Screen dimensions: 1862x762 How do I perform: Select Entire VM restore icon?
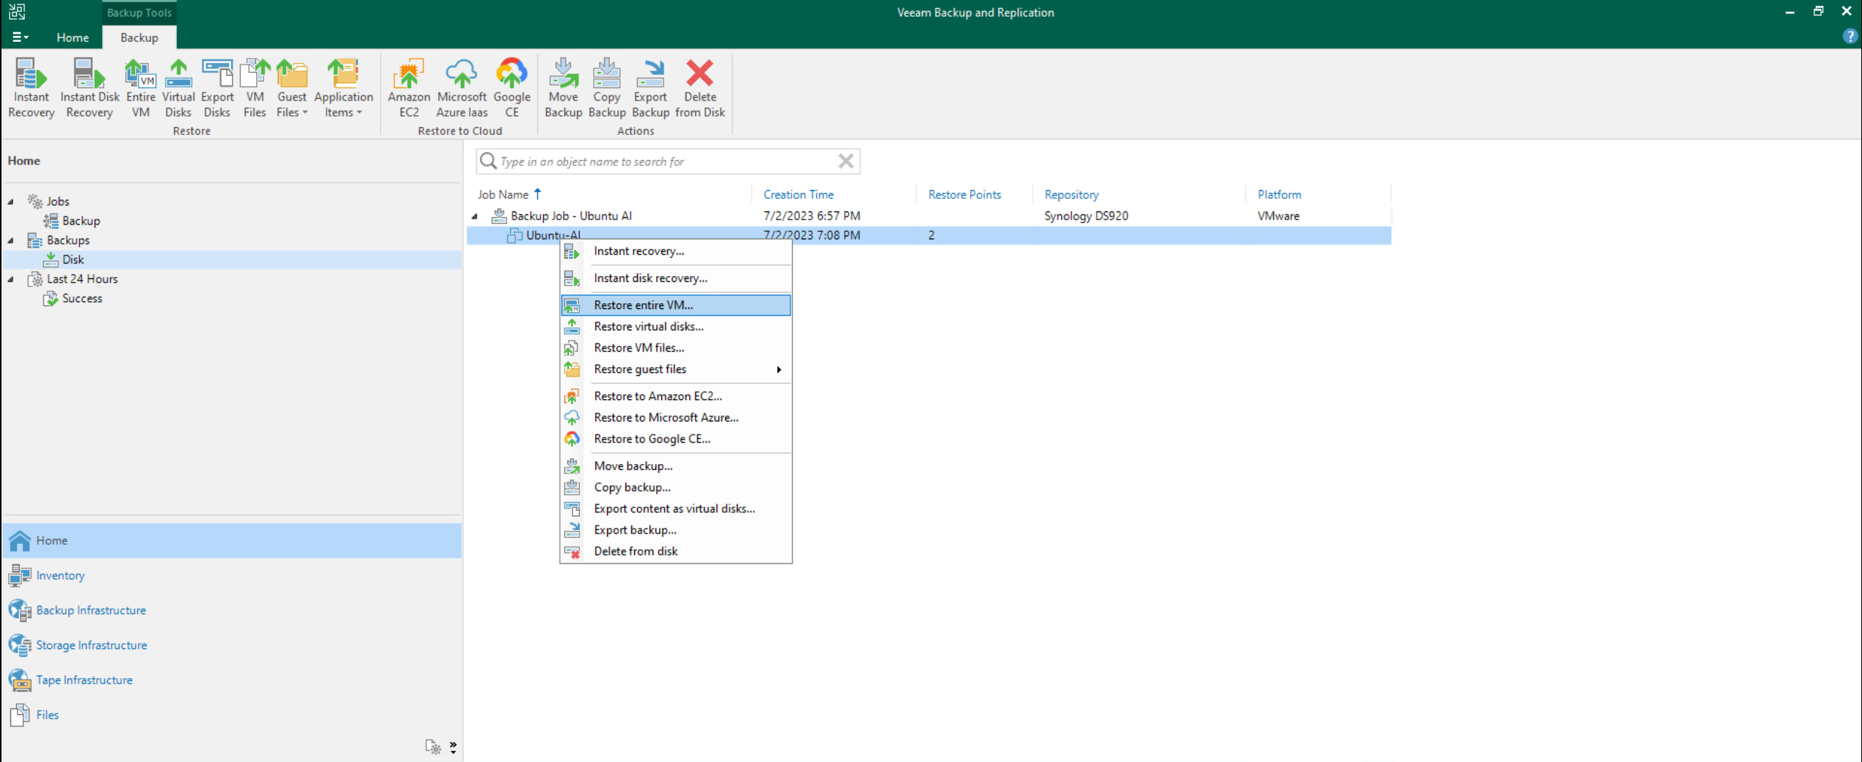140,88
